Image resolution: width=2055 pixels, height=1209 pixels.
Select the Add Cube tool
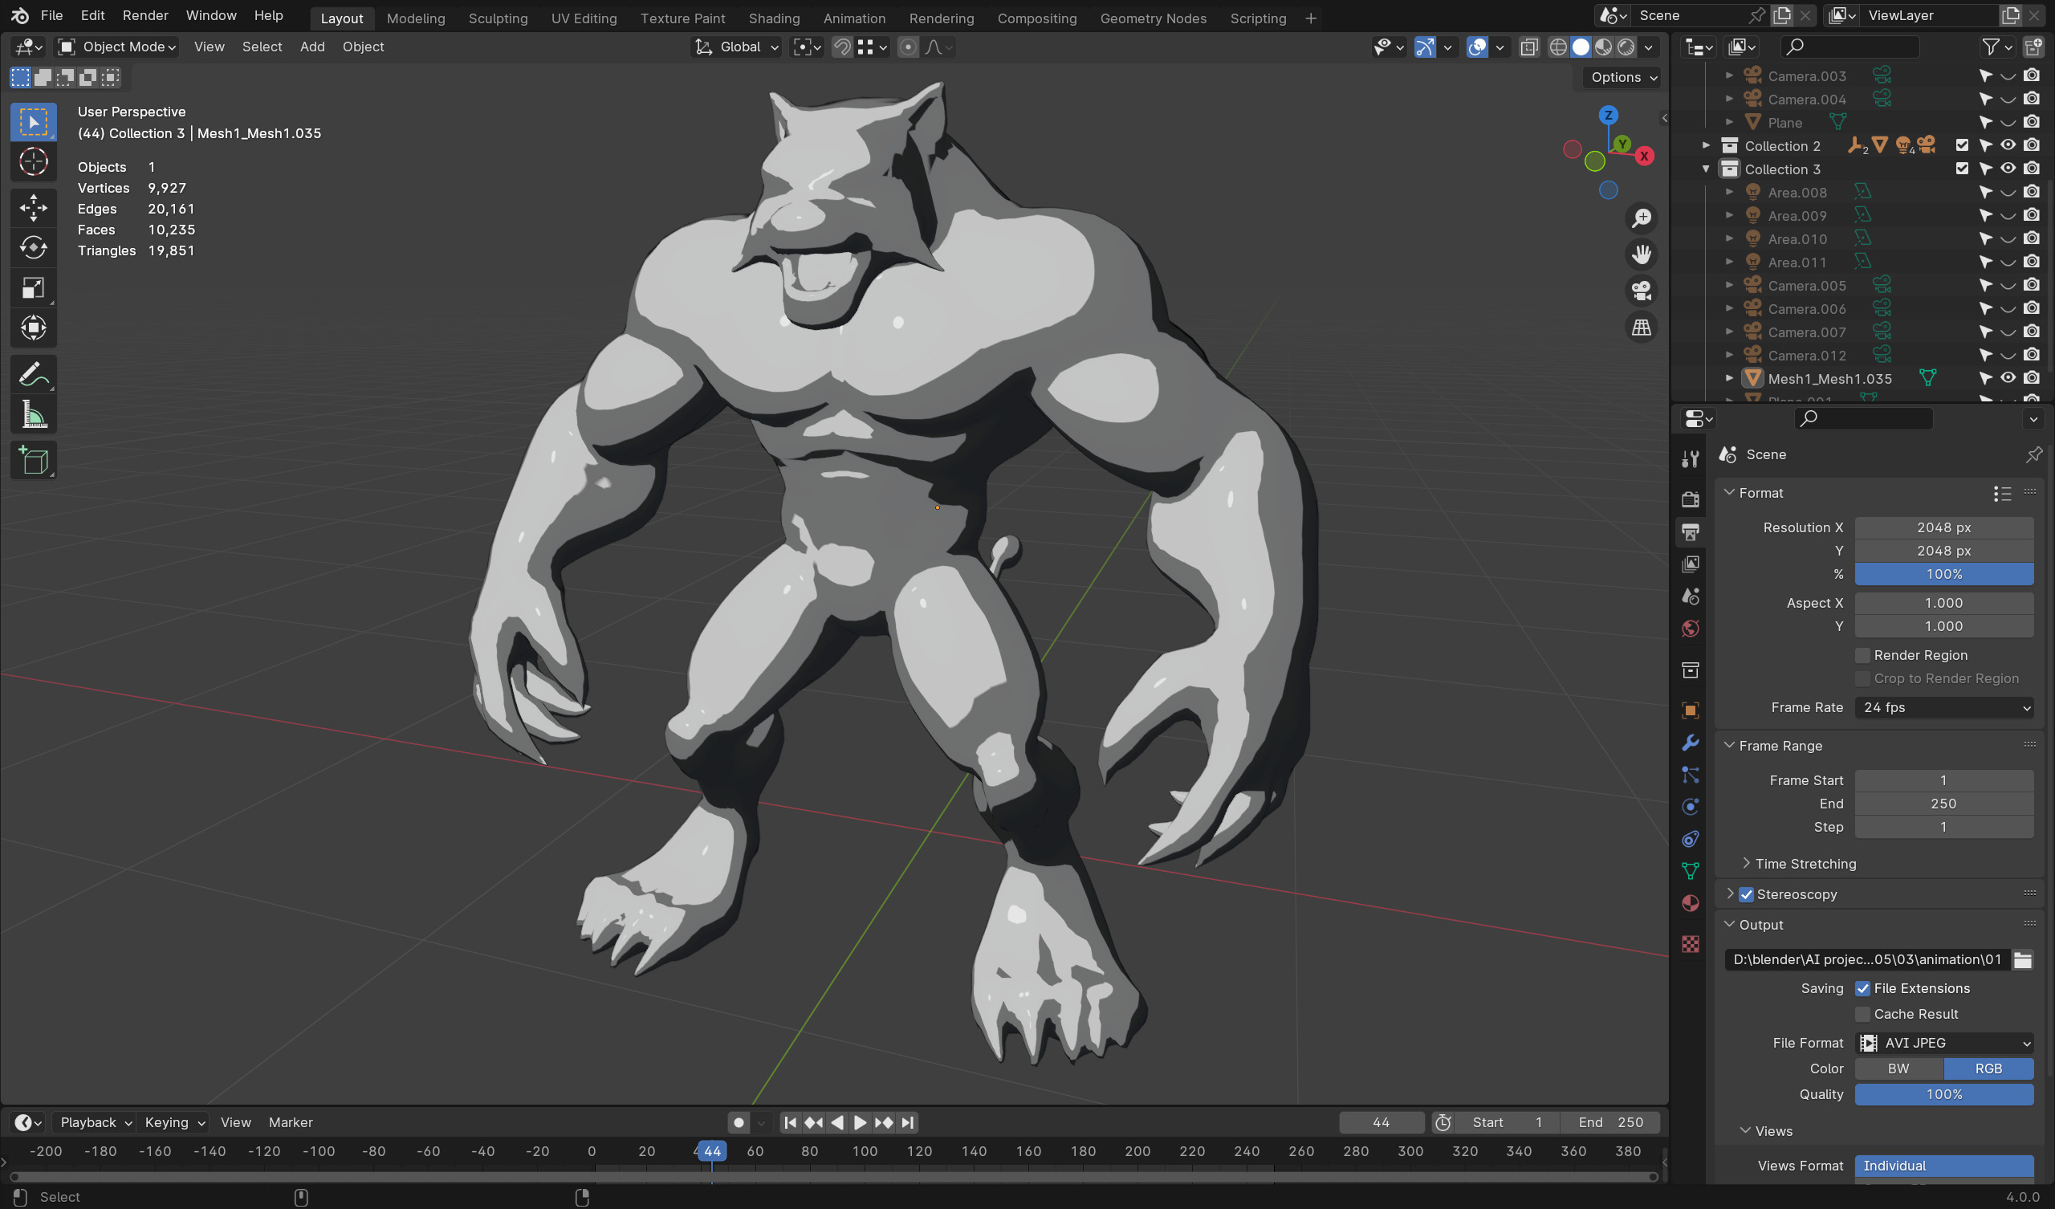34,461
